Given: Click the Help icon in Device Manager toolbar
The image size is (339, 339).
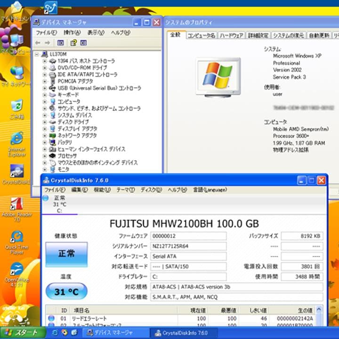Looking at the screenshot, I should coord(73,43).
